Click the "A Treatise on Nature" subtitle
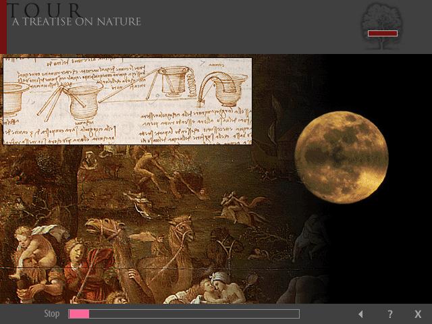Screen dimensions: 432x324 coord(76,22)
